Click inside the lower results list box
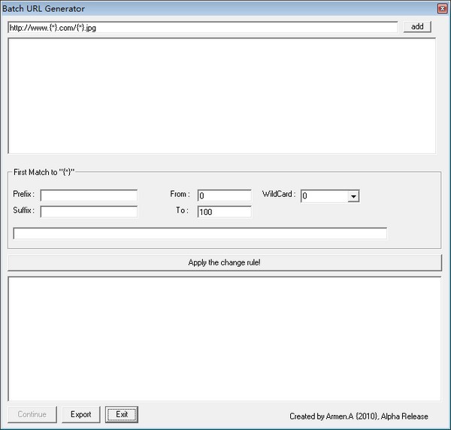Viewport: 451px width, 430px height. 224,338
